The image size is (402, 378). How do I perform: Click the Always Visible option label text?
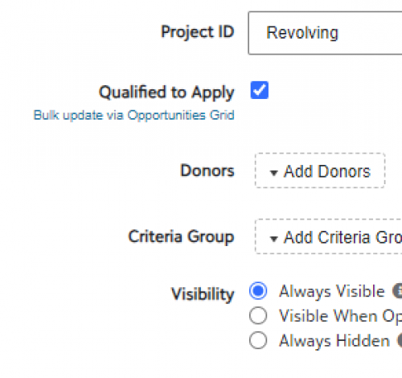pyautogui.click(x=332, y=291)
